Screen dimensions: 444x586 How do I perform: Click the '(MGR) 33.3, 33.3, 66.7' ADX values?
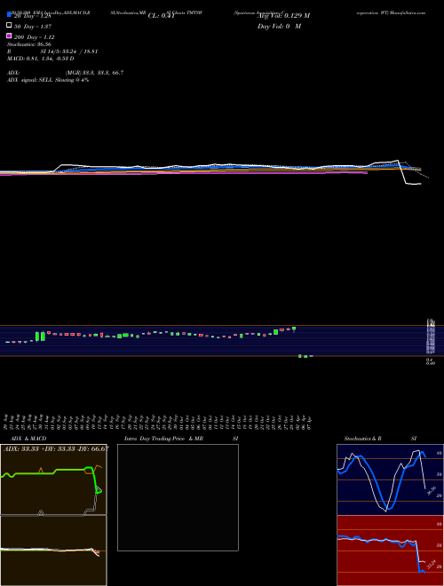point(94,73)
